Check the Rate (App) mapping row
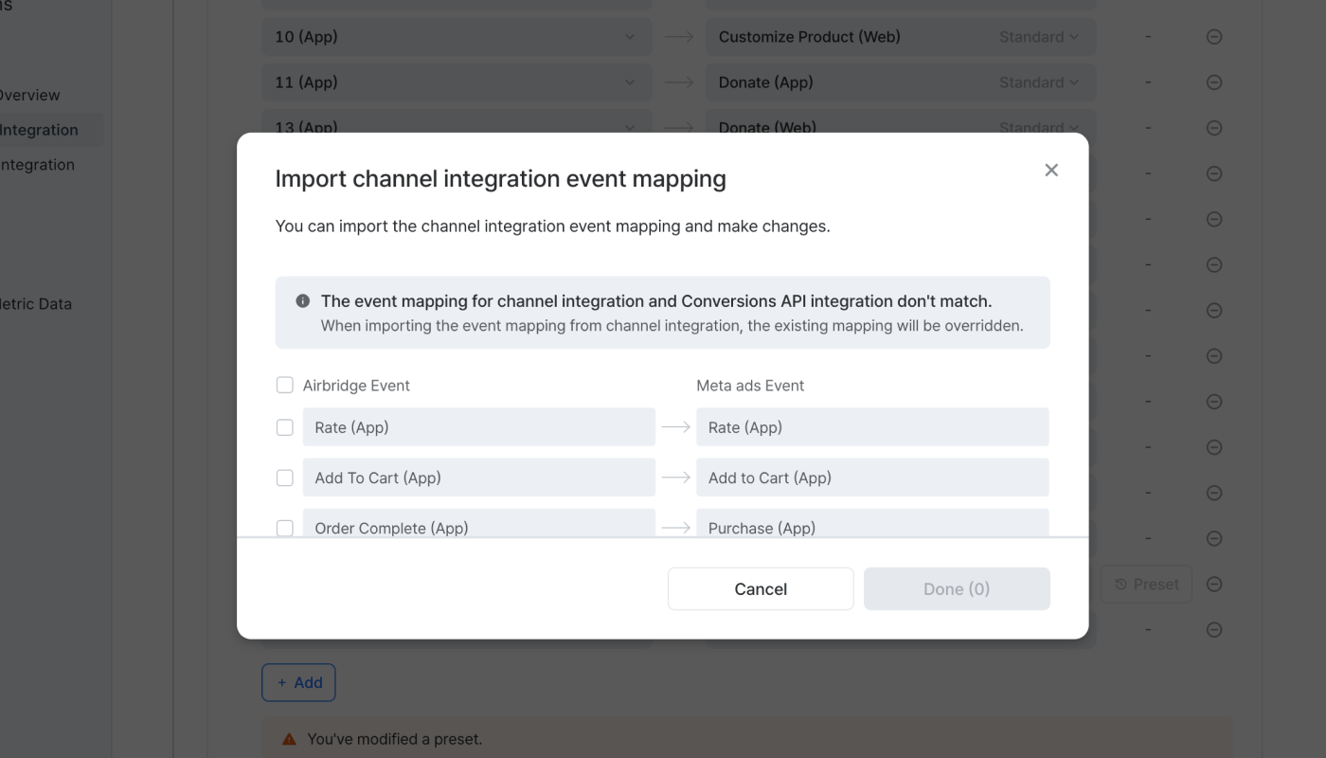 284,427
